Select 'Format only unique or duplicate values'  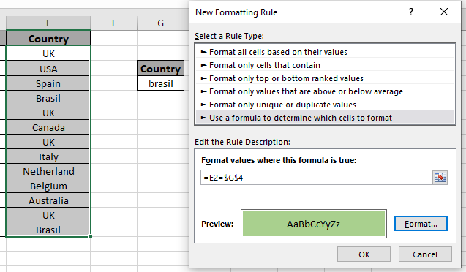coord(325,105)
